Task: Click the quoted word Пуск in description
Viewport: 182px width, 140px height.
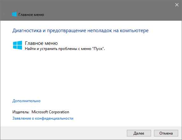Action: (98, 49)
